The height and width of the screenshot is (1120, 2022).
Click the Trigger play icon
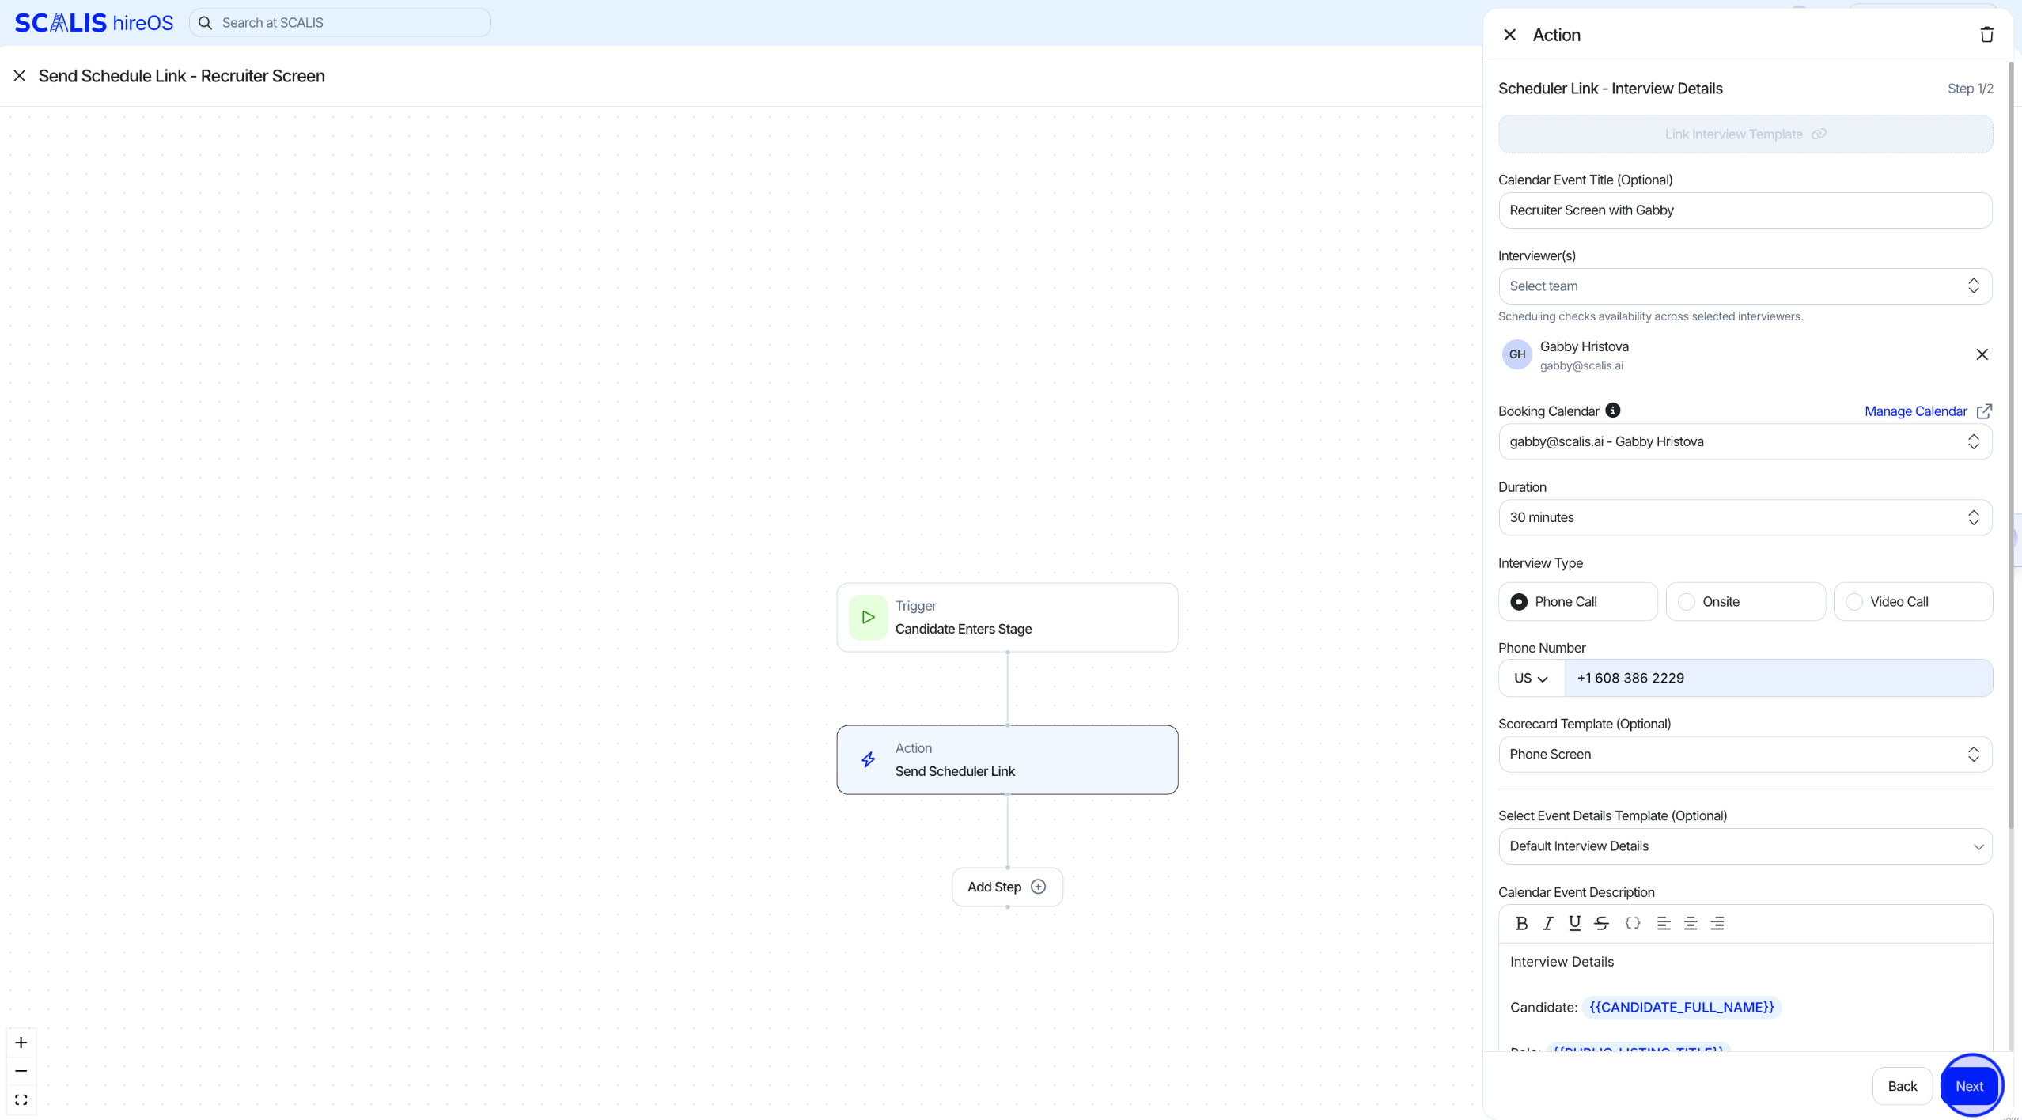coord(868,617)
